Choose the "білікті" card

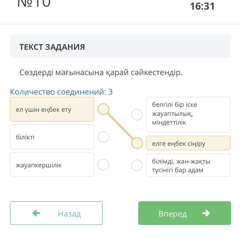pos(52,137)
